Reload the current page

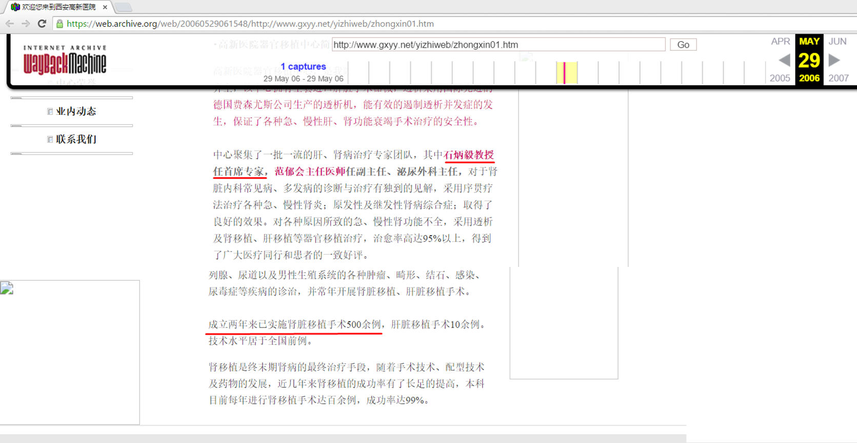(x=42, y=24)
